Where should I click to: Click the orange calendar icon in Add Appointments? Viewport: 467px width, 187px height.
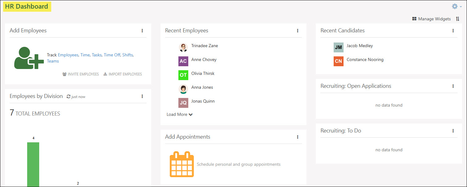tap(181, 164)
